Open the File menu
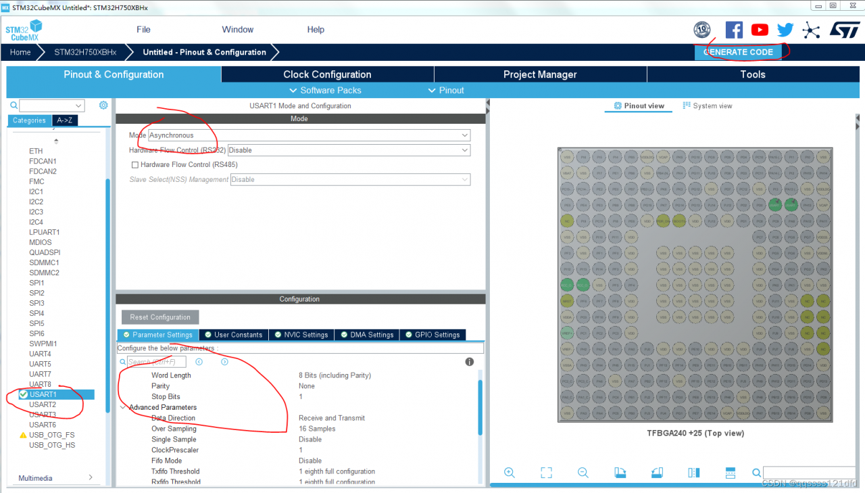 (143, 30)
